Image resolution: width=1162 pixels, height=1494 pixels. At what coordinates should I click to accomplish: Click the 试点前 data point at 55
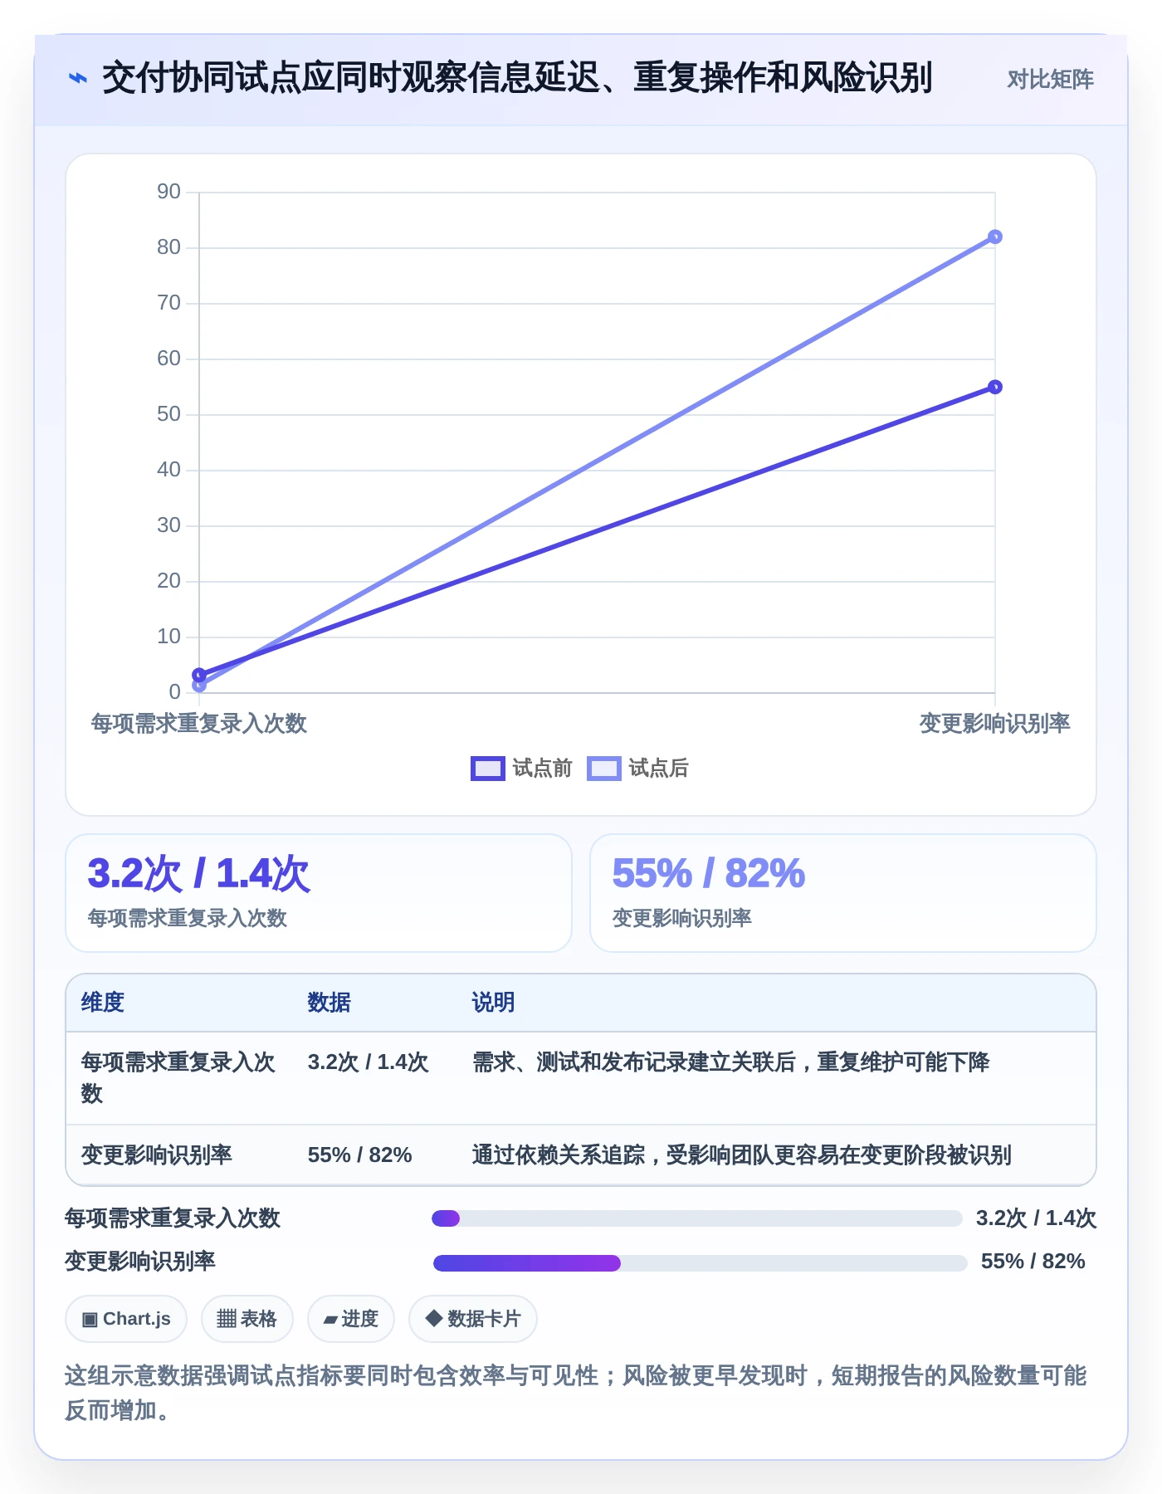tap(994, 387)
